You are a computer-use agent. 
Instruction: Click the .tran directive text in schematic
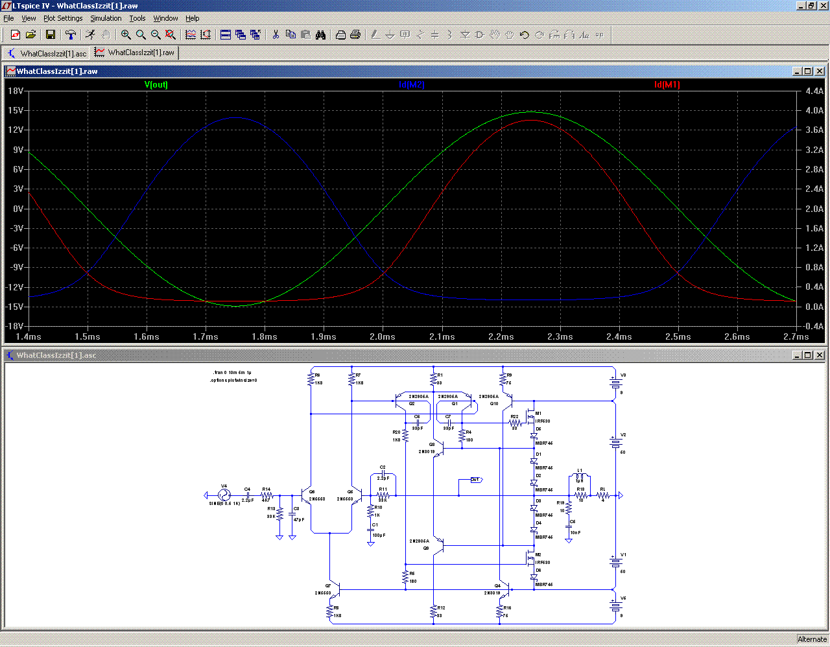click(232, 373)
